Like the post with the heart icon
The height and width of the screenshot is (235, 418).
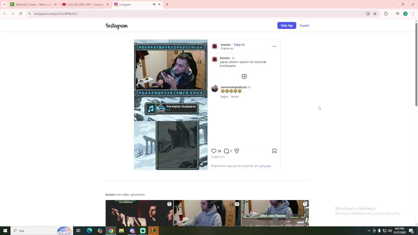pyautogui.click(x=214, y=151)
